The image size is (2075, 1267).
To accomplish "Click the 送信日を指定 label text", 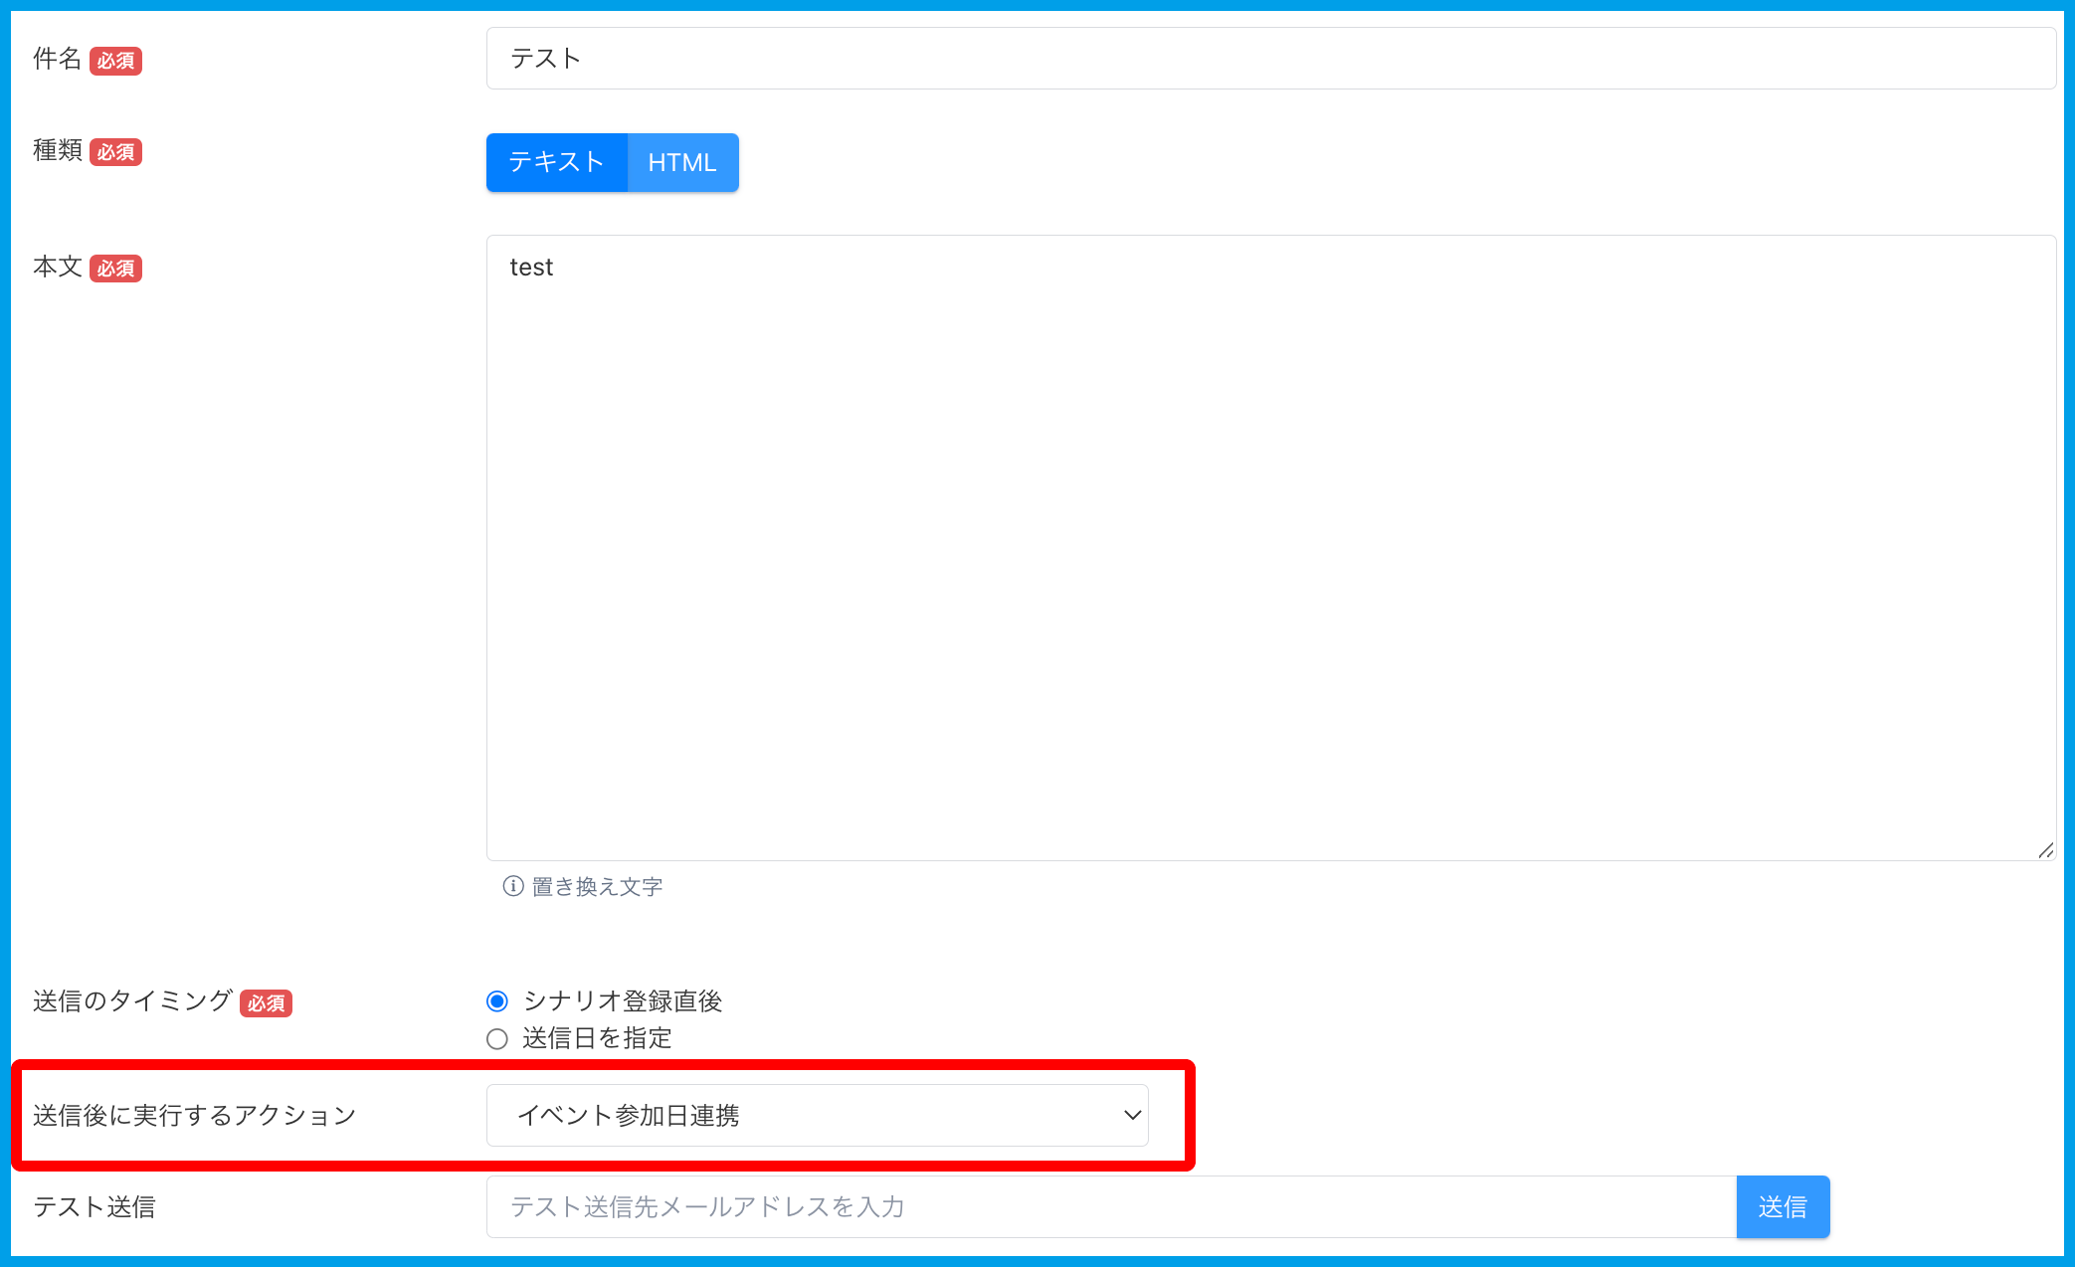I will coord(597,1039).
